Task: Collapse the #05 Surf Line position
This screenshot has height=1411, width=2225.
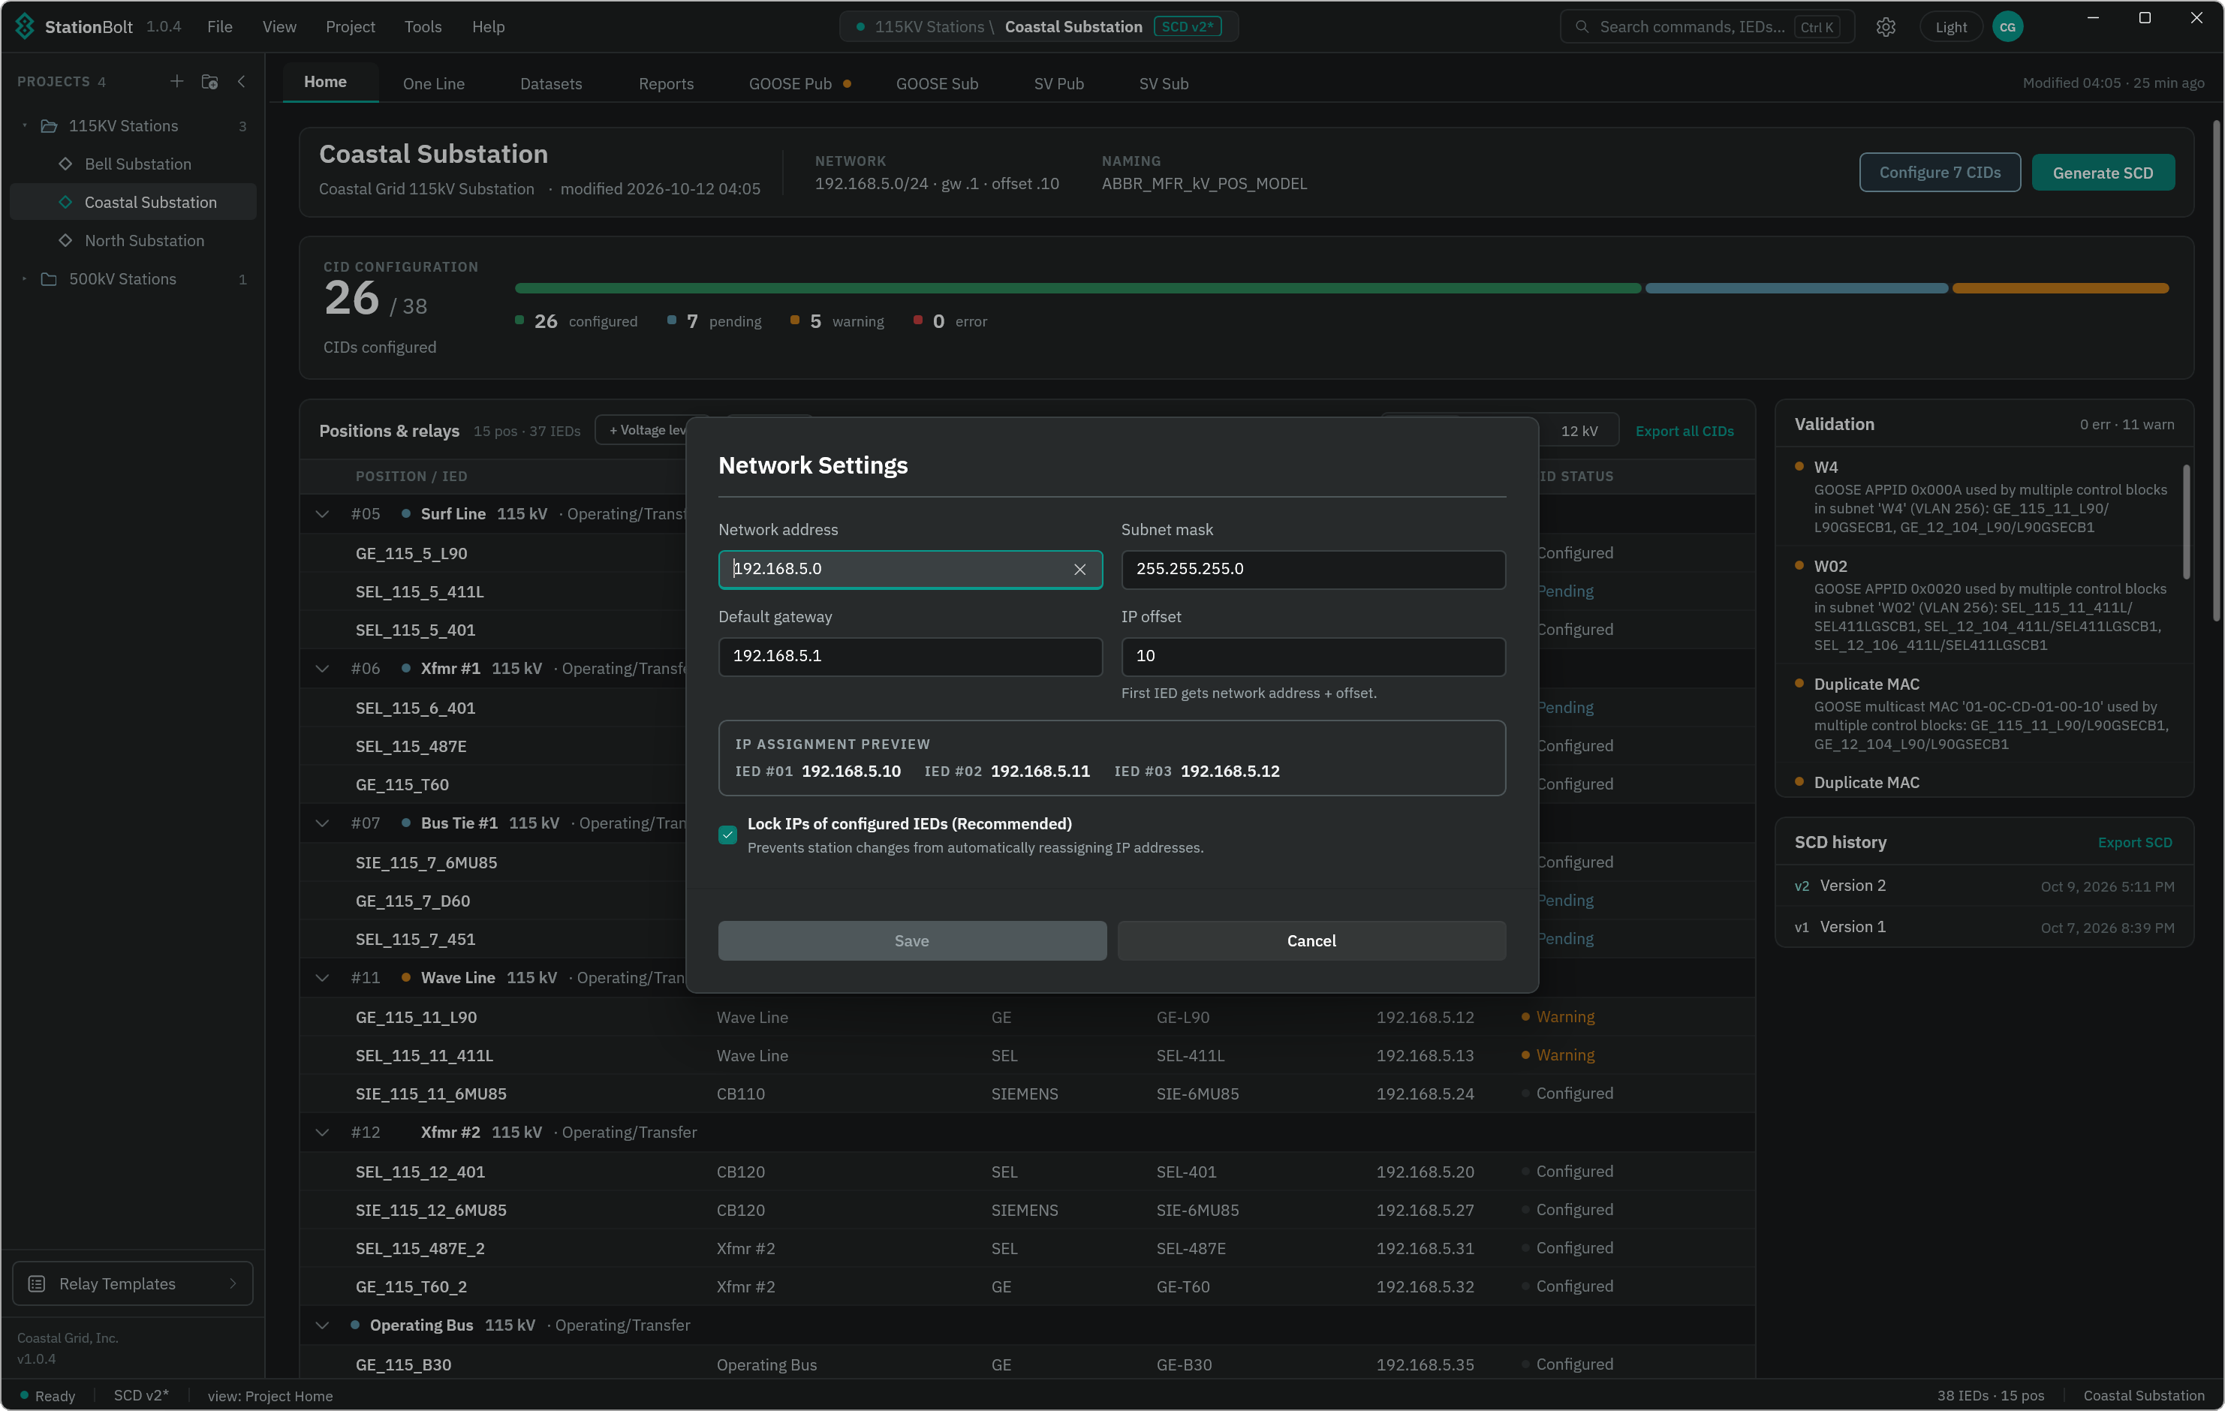Action: 321,514
